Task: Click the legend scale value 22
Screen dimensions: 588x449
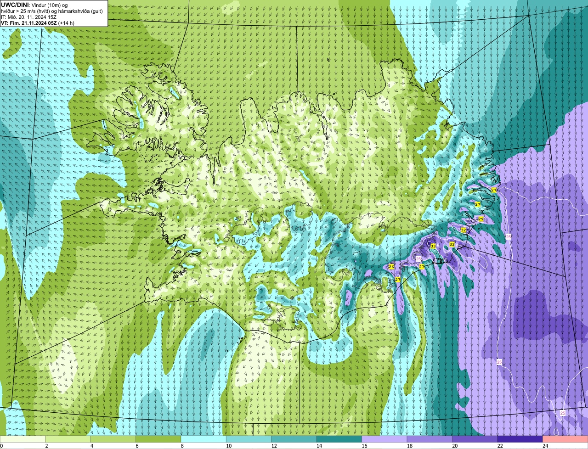Action: (x=500, y=445)
